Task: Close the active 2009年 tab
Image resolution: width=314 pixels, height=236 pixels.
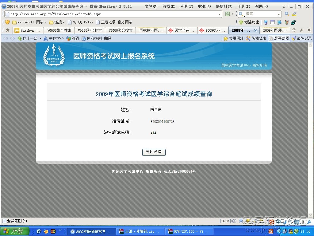Action: tap(255, 30)
